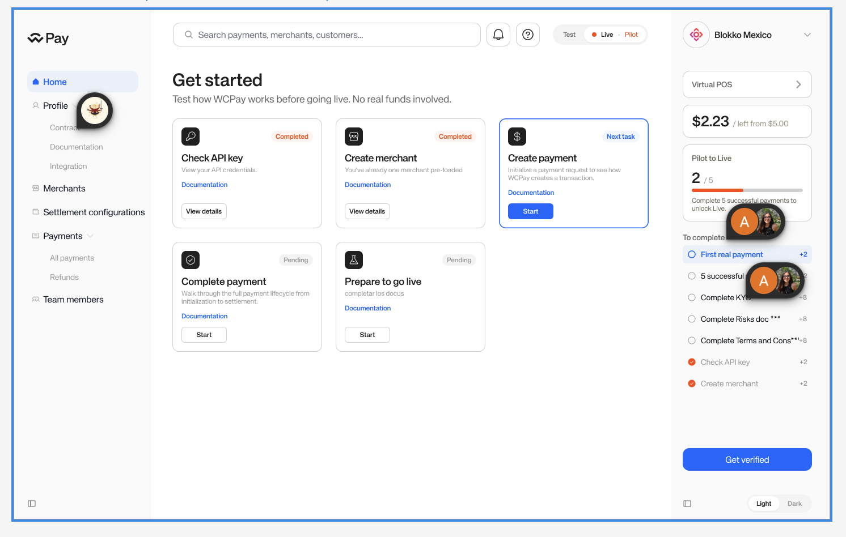Open Merchants in sidebar

coord(64,188)
